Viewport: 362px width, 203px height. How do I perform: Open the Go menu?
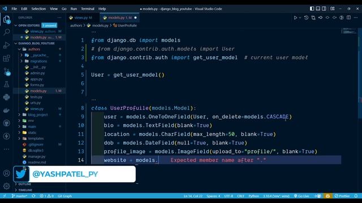(x=64, y=9)
